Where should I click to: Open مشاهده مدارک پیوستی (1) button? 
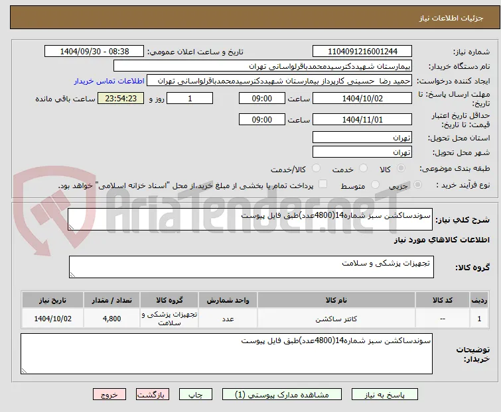click(282, 395)
